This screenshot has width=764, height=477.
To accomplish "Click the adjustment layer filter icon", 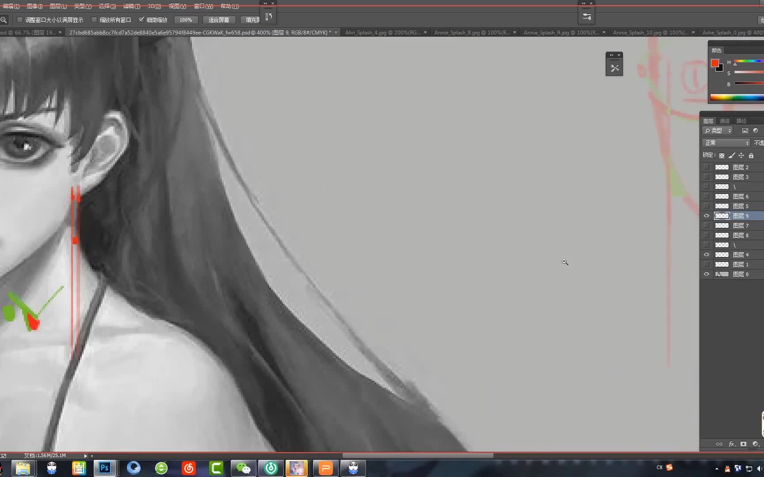I will tap(756, 131).
